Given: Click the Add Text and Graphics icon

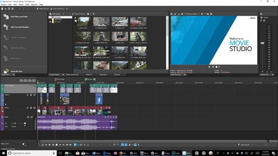Looking at the screenshot, I should tap(6, 26).
